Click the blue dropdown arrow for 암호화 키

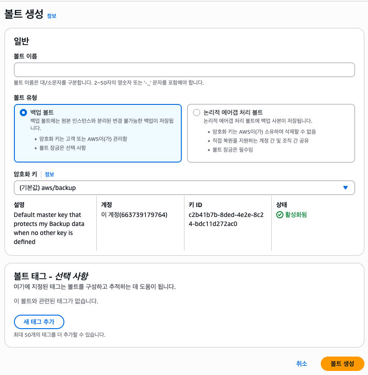pos(346,188)
